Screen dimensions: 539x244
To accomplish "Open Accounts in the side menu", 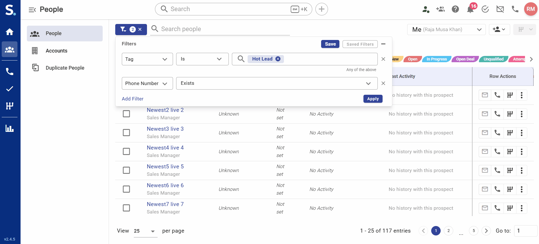I will point(56,51).
